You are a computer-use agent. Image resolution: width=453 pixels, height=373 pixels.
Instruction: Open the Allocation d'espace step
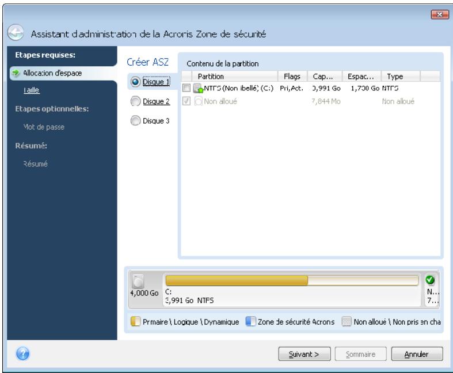tap(63, 73)
